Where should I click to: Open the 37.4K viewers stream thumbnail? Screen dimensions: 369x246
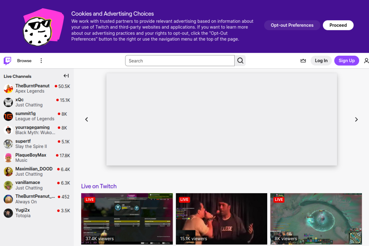(127, 219)
